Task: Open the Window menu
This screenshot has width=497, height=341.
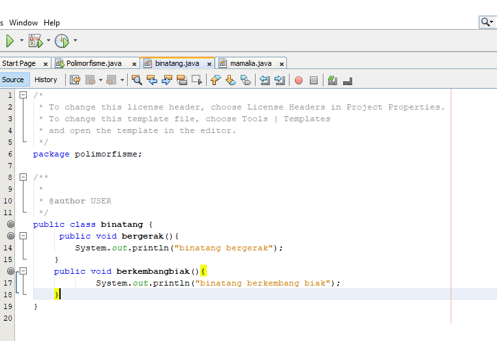Action: tap(23, 23)
